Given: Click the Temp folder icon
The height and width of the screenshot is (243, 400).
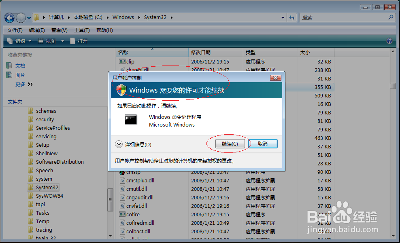Looking at the screenshot, I should pyautogui.click(x=31, y=221).
